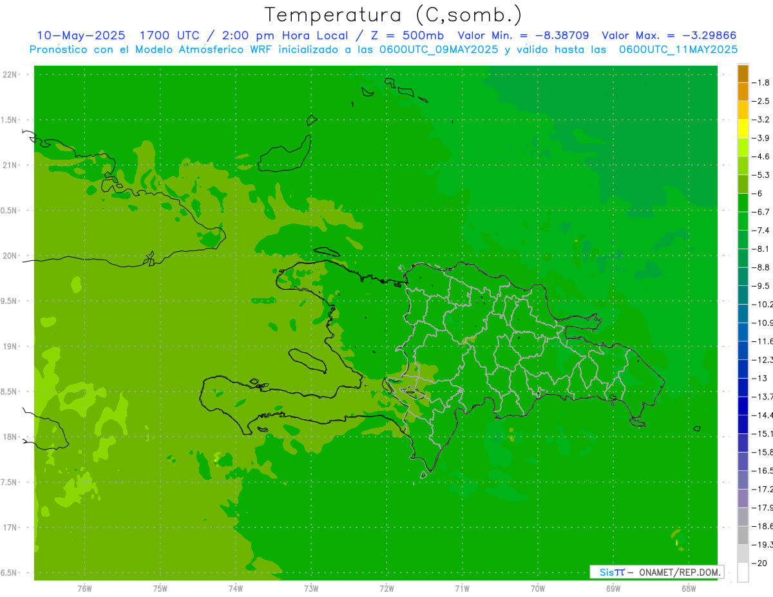This screenshot has height=597, width=773.
Task: Click the yellow swatch between -3.2 and -3.9
Action: tap(743, 129)
